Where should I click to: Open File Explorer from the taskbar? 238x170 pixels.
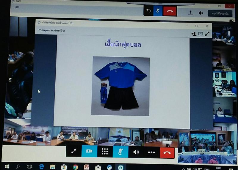coord(53,167)
